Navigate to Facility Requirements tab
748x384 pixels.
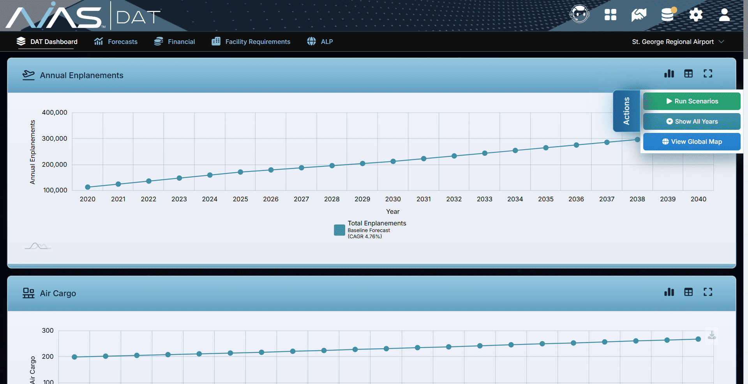click(x=251, y=42)
